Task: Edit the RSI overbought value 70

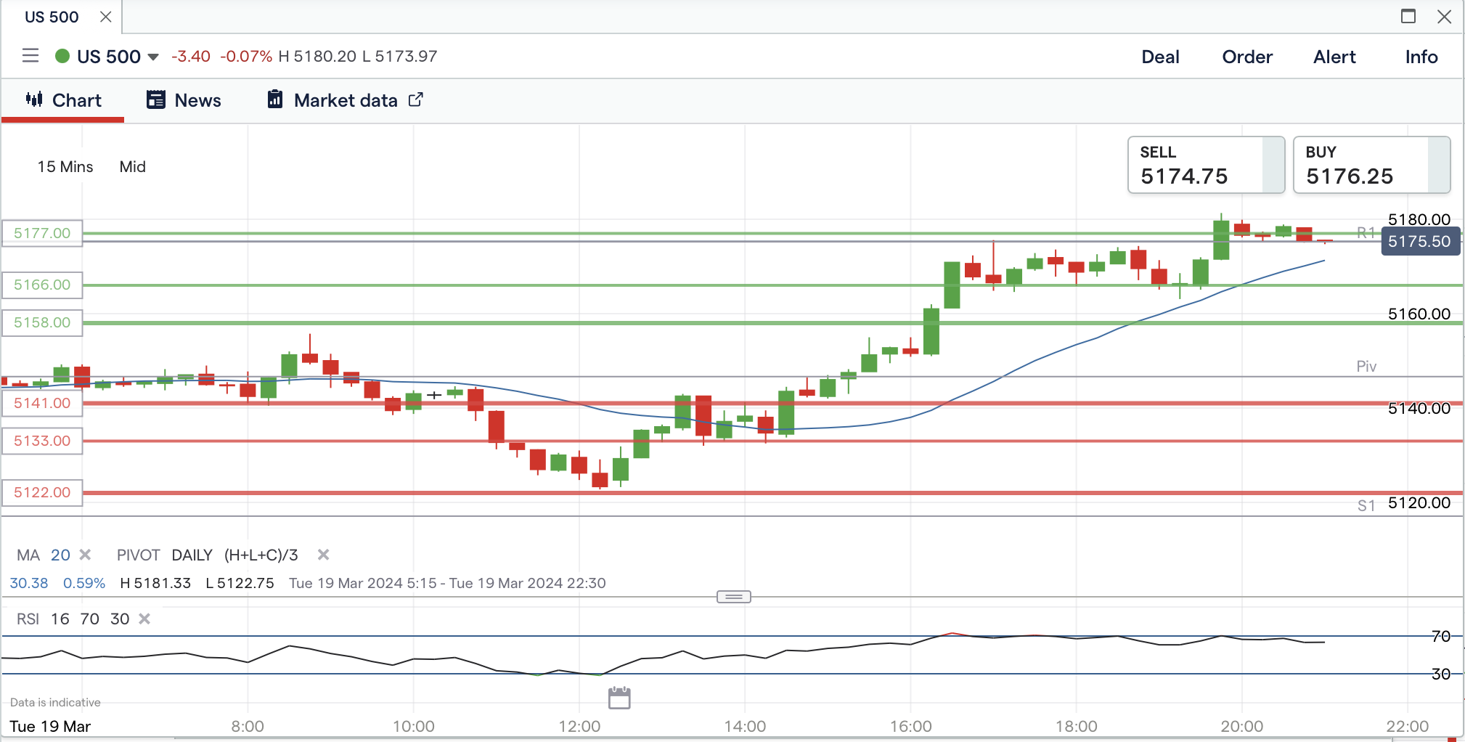Action: [90, 619]
